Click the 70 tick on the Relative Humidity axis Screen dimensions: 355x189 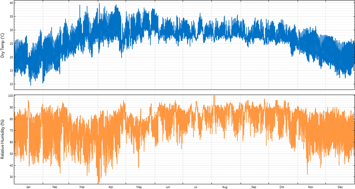pyautogui.click(x=11, y=131)
